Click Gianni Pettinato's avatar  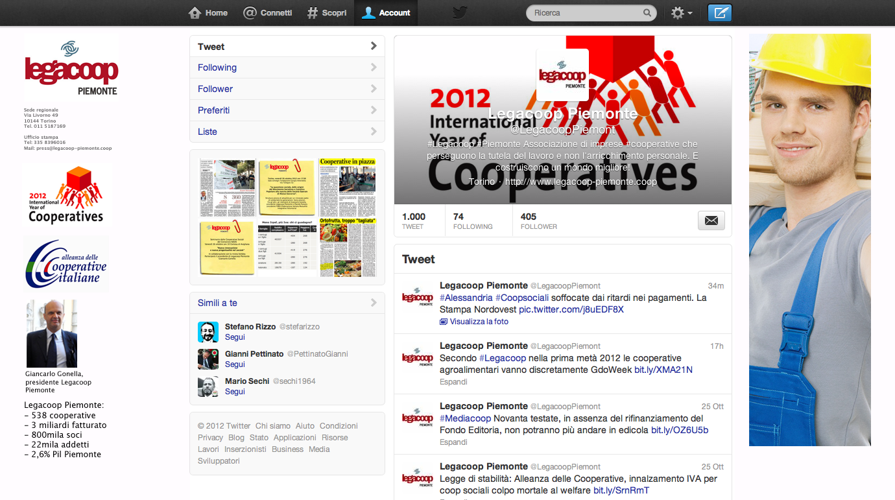pos(208,359)
